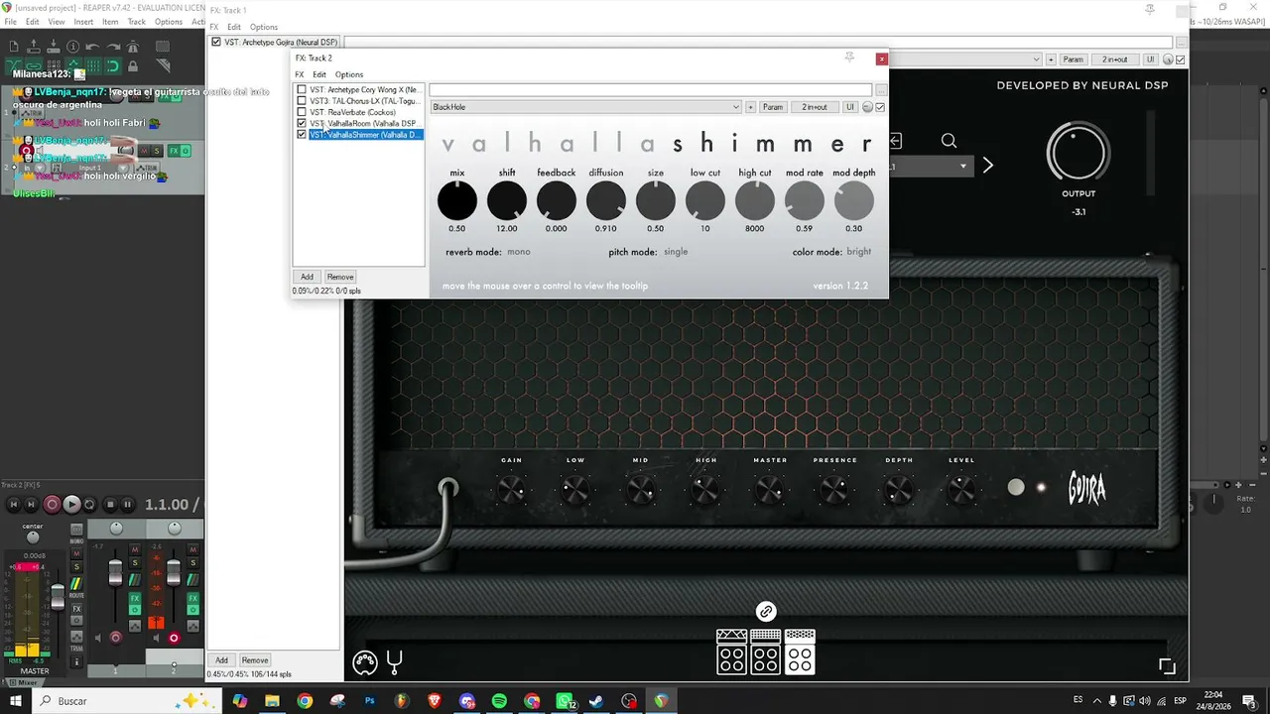Viewport: 1270px width, 714px height.
Task: Open Chrome from the taskbar
Action: (x=305, y=701)
